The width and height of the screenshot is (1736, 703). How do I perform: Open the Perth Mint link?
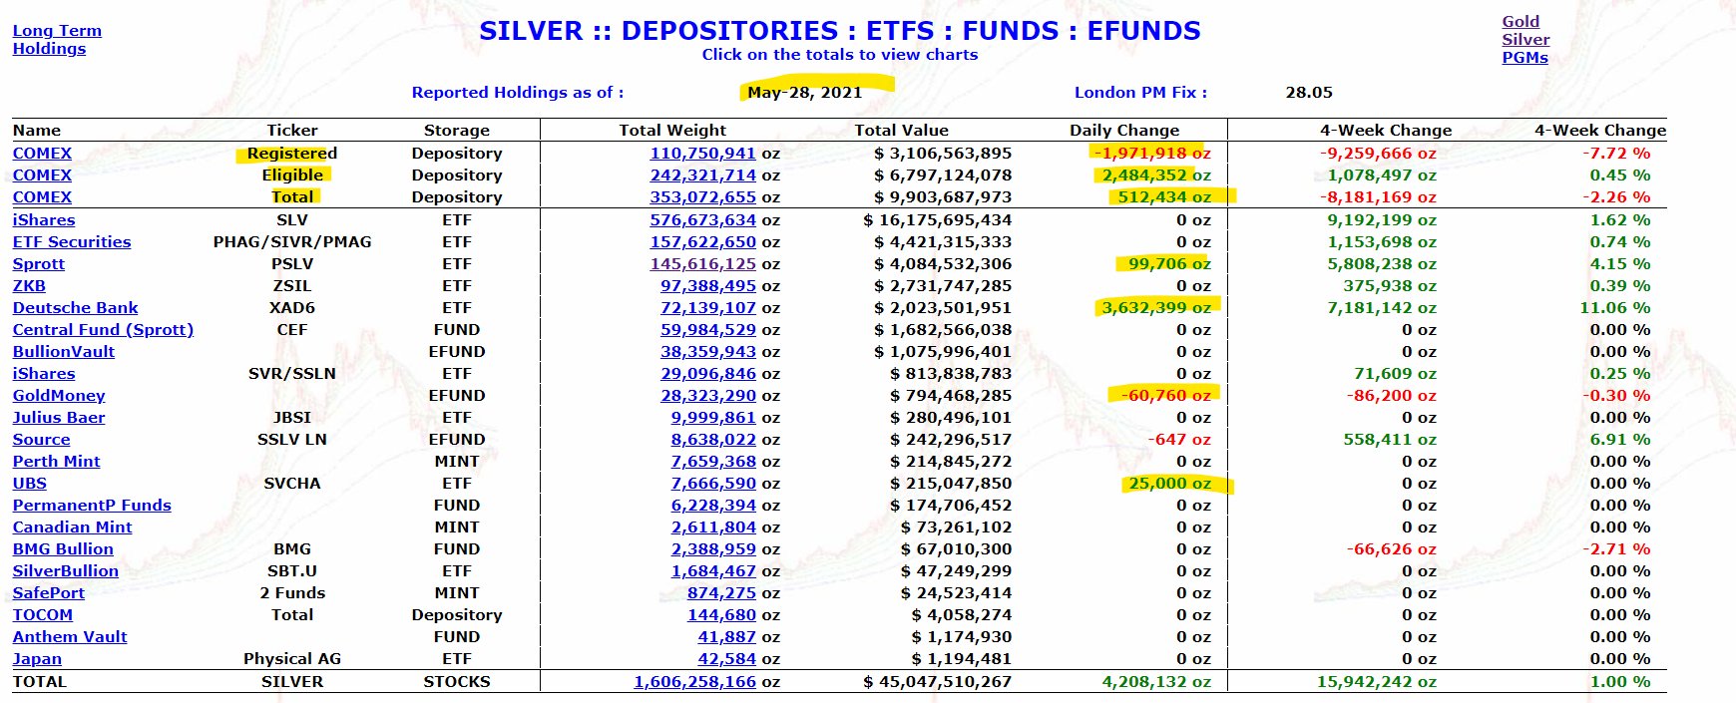coord(56,462)
